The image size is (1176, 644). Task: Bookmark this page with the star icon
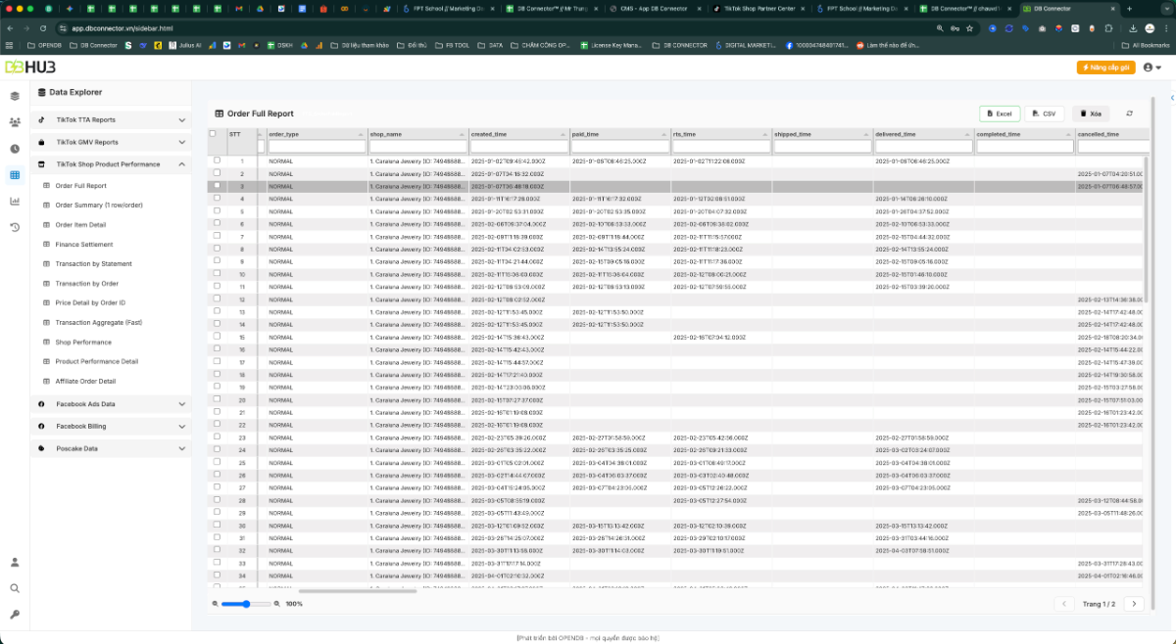click(x=969, y=28)
